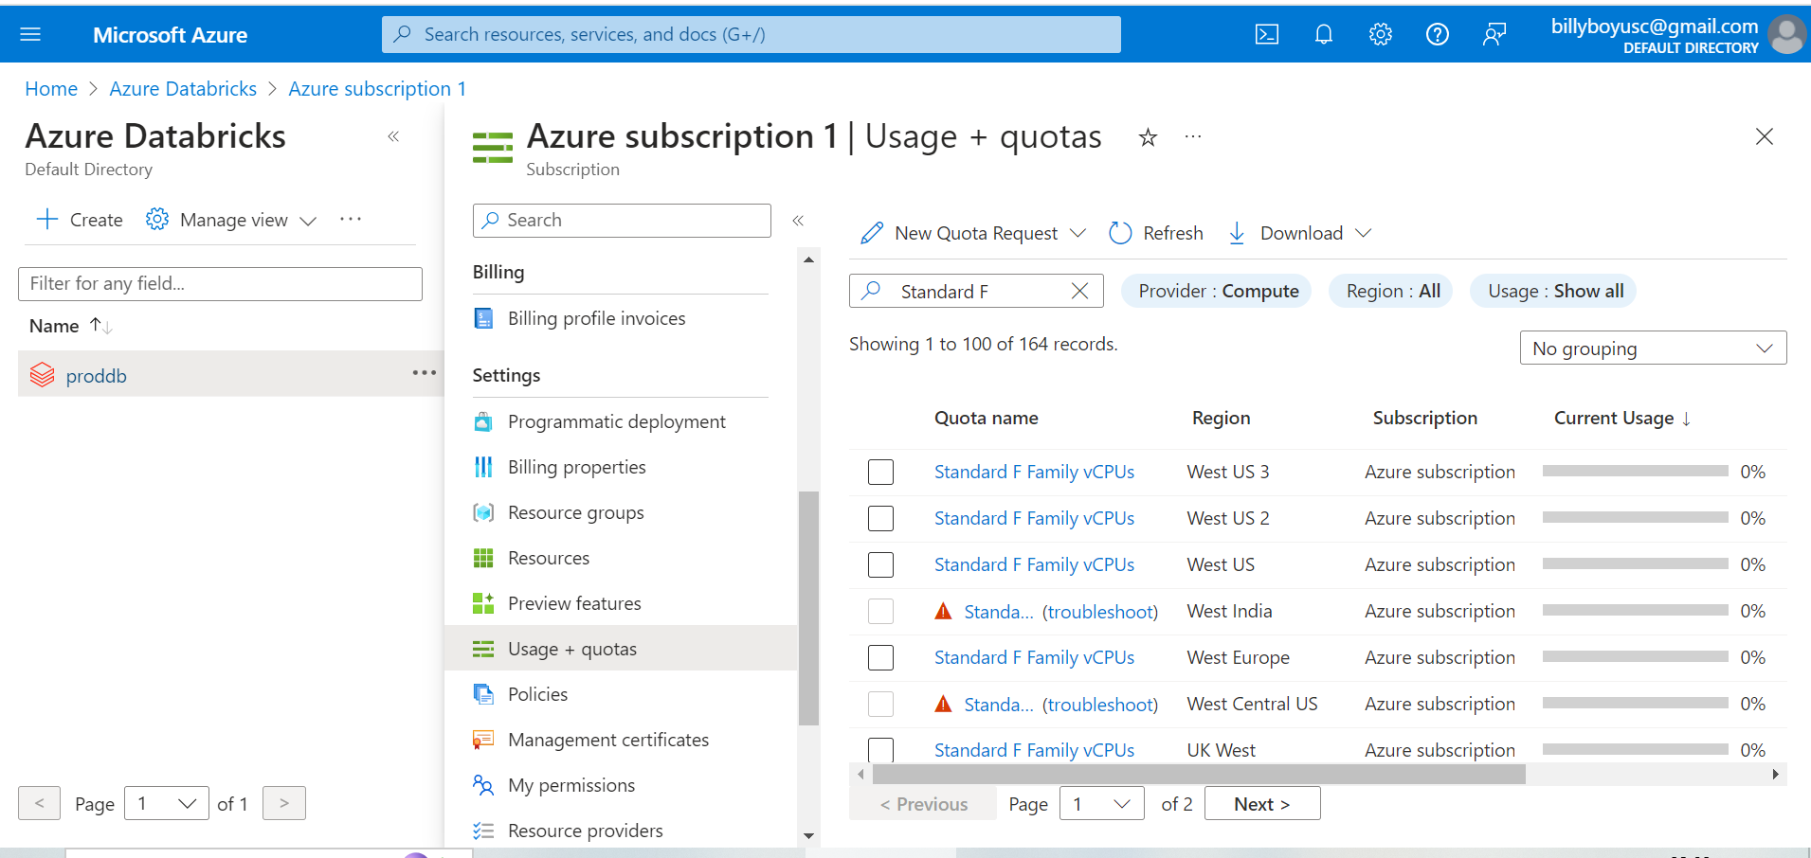Open the portal hamburger menu
The image size is (1811, 858).
click(30, 35)
